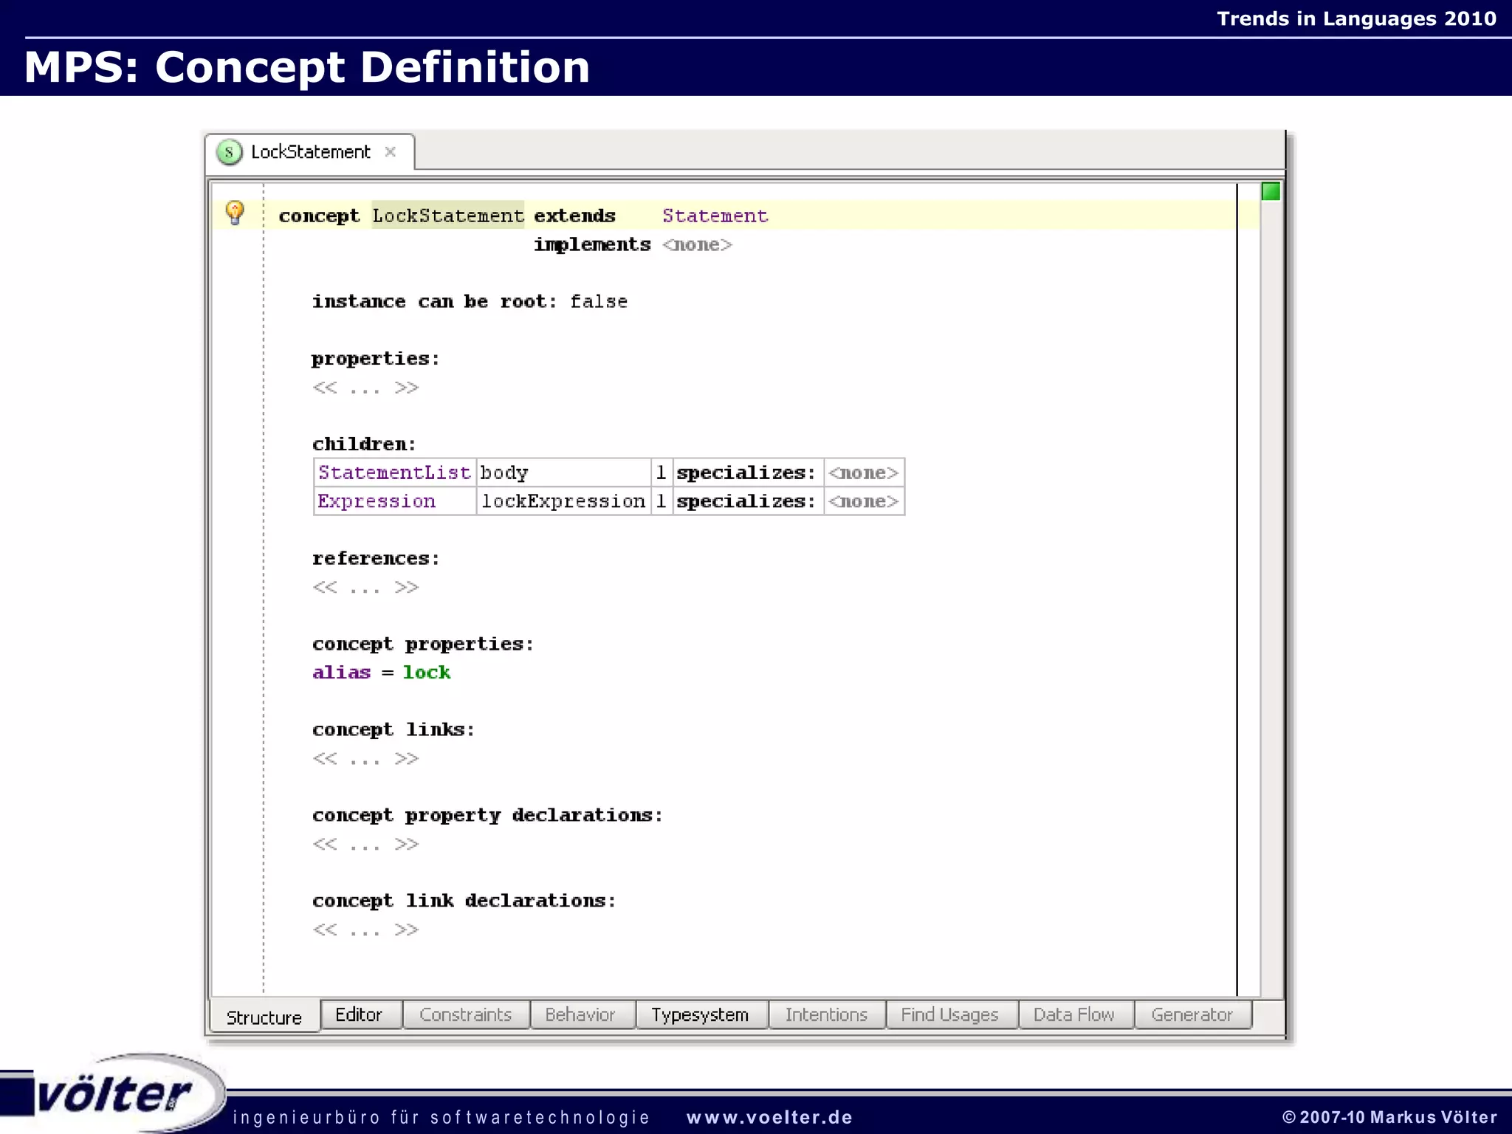Switch to the Editor tab

click(x=359, y=1014)
